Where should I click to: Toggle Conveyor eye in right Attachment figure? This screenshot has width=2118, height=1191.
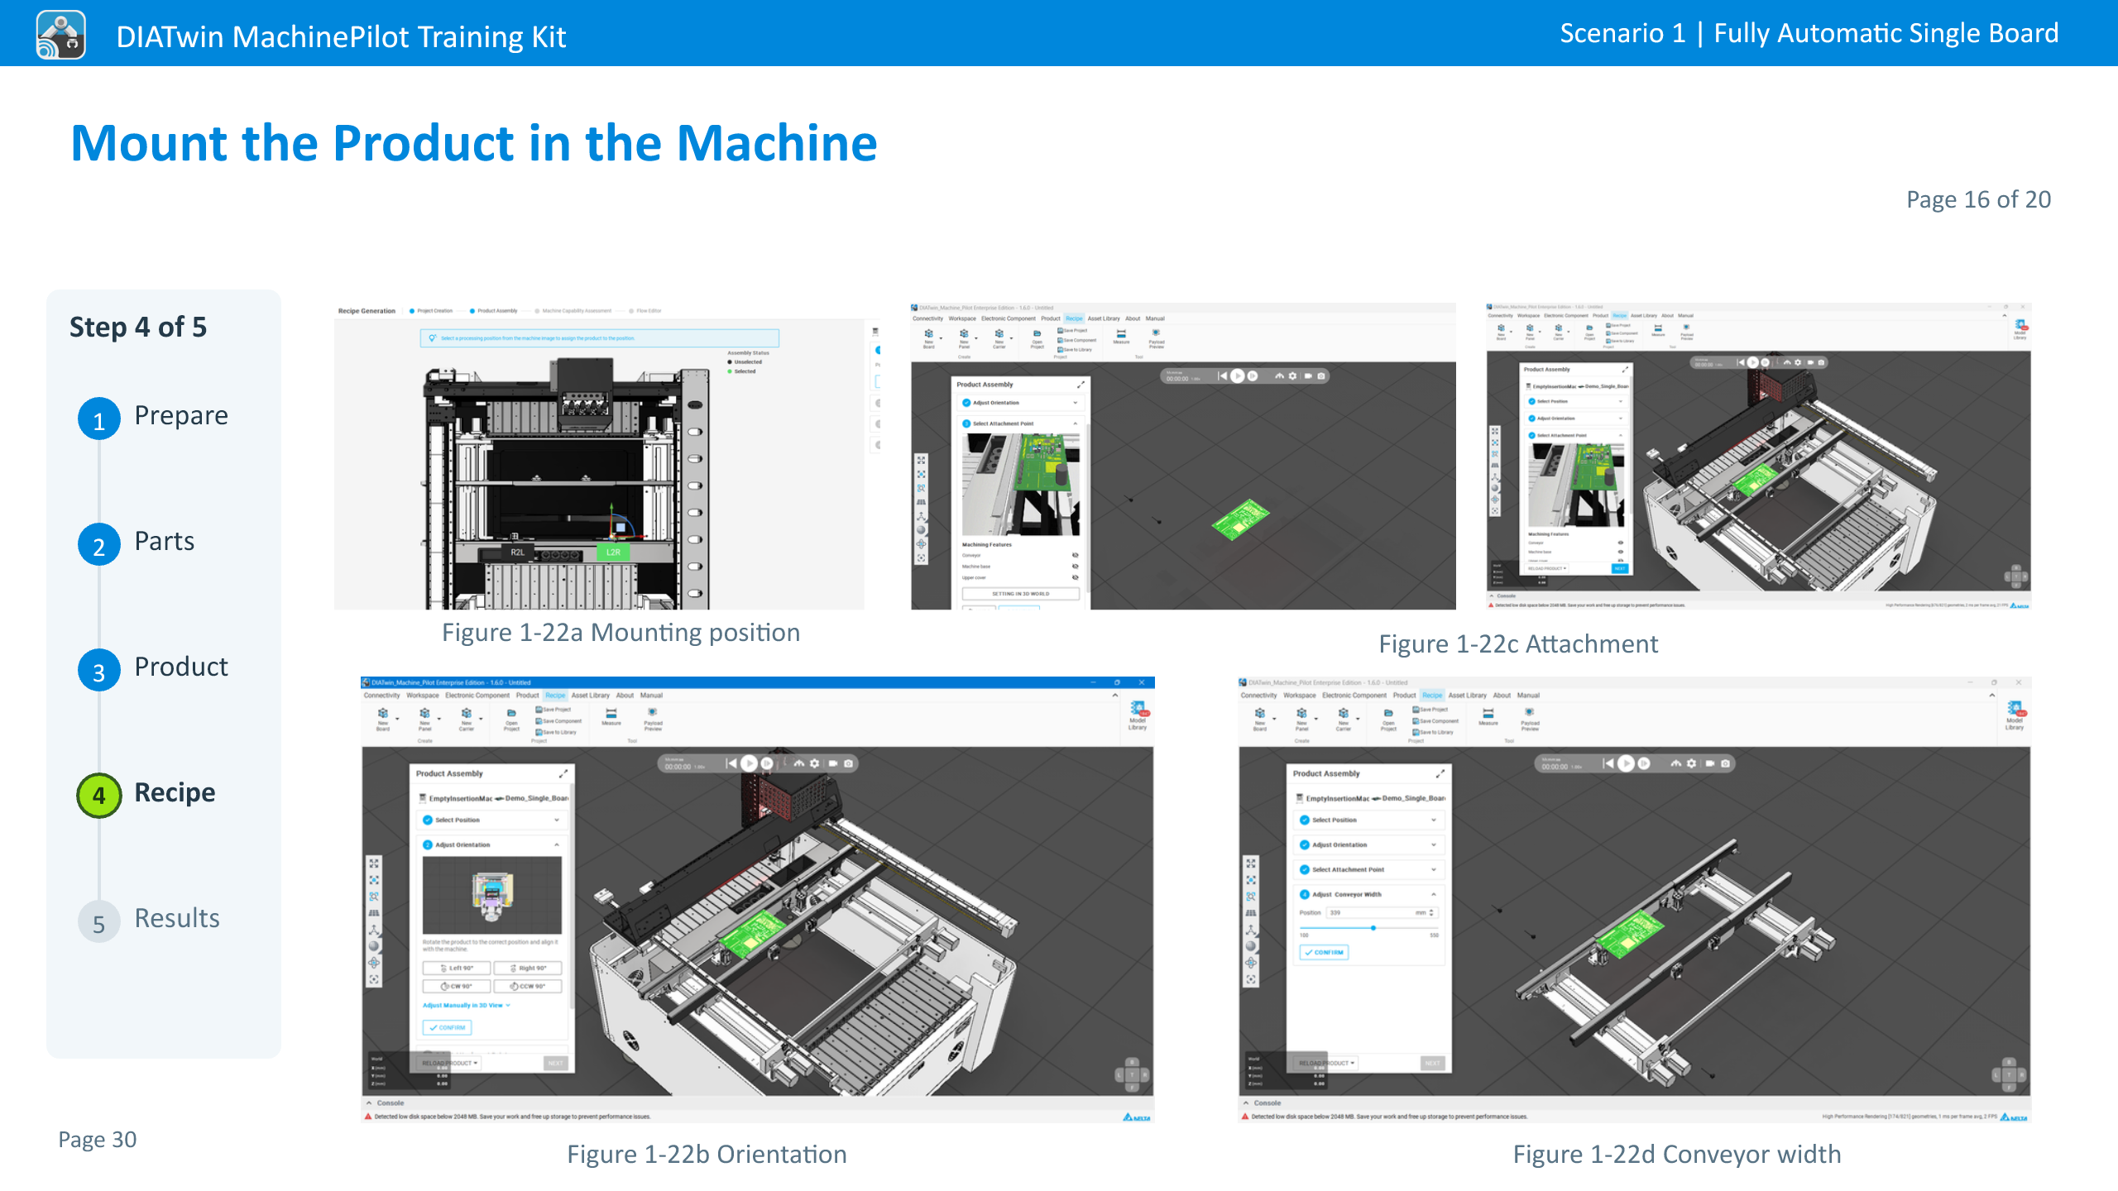click(x=1620, y=543)
